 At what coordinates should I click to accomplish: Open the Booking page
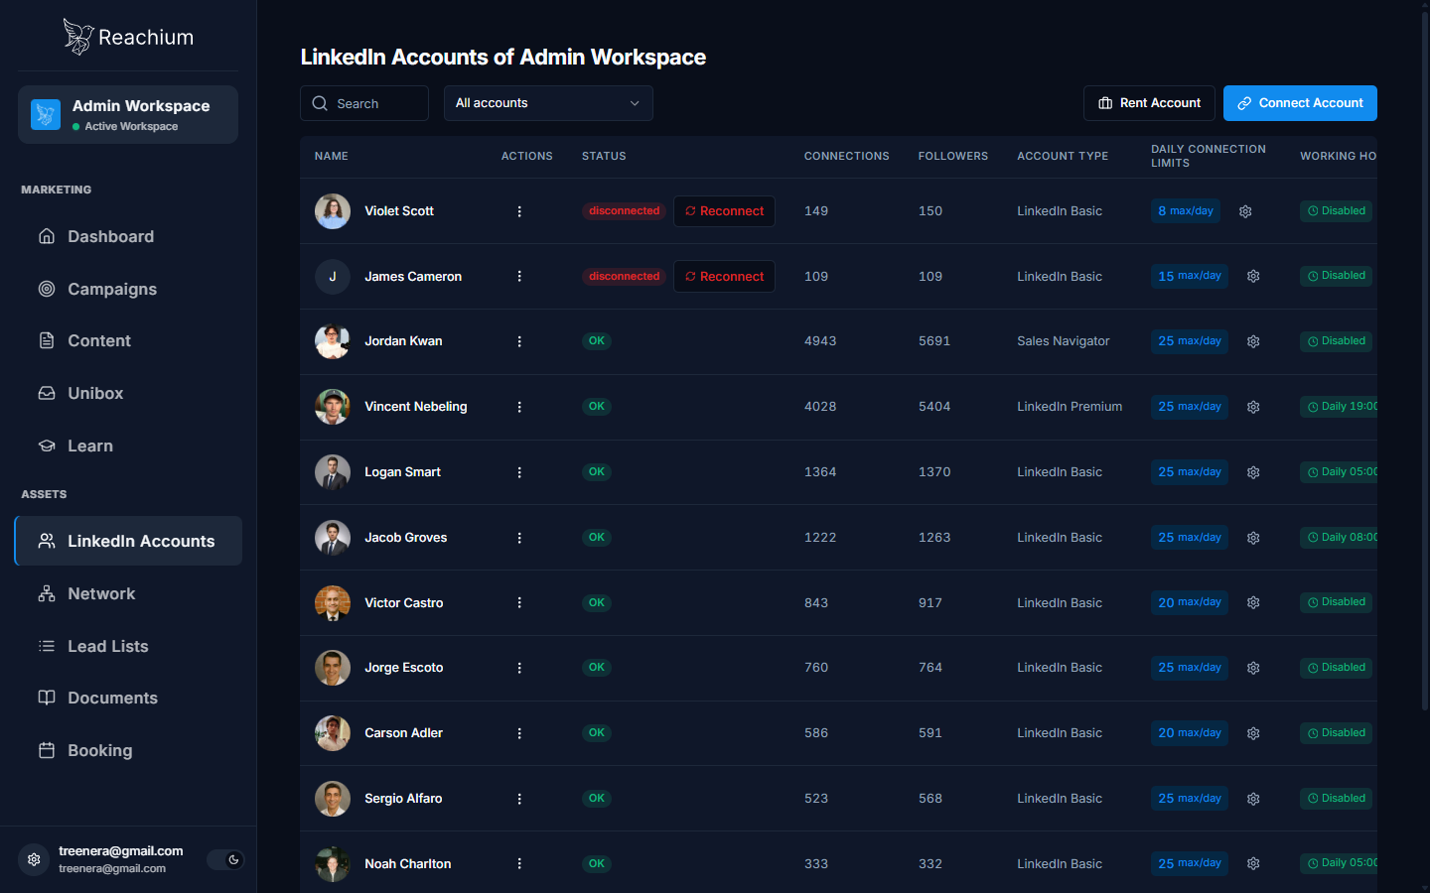[x=128, y=750]
